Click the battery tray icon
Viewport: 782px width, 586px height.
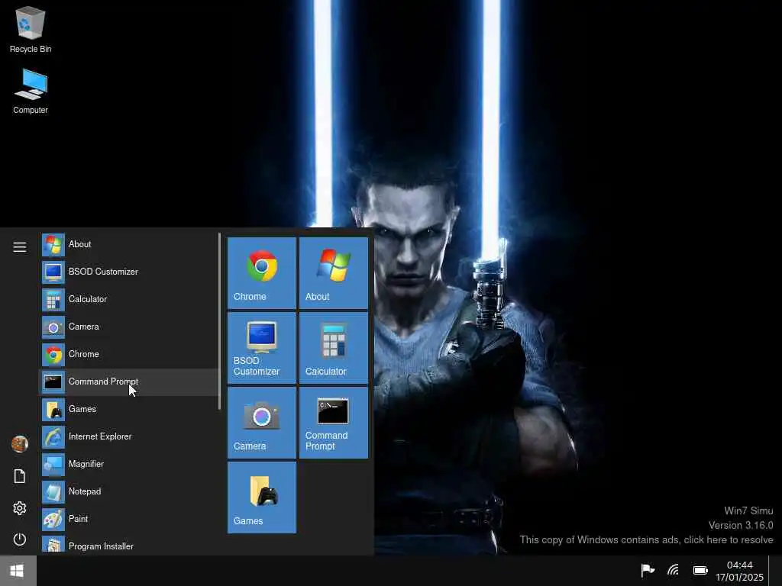click(x=700, y=571)
